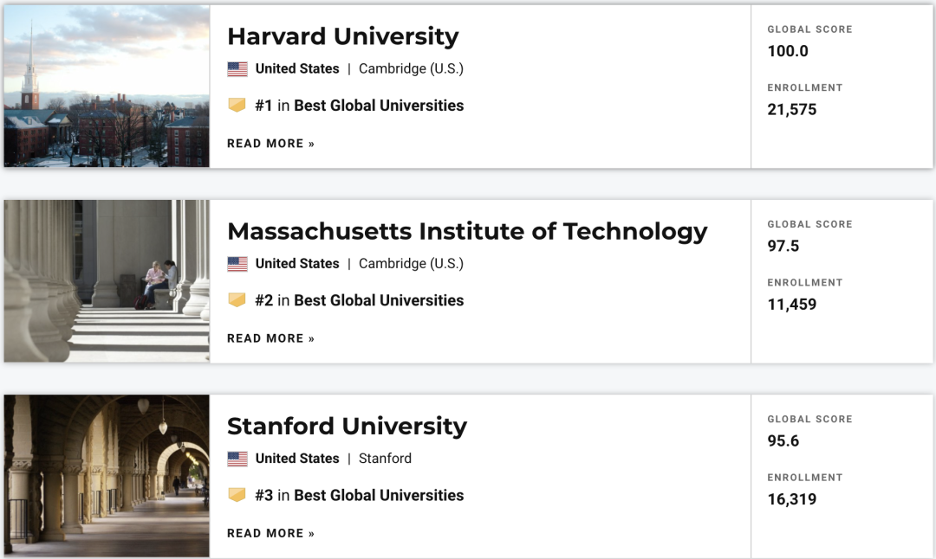Viewport: 936px width, 559px height.
Task: Click Stanford's enrollment figure 16,319
Action: pos(792,499)
